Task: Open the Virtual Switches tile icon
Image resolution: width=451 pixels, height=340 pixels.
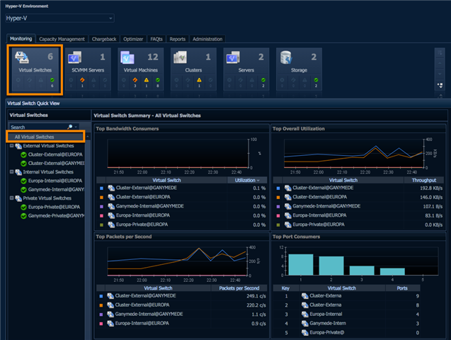Action: (22, 57)
